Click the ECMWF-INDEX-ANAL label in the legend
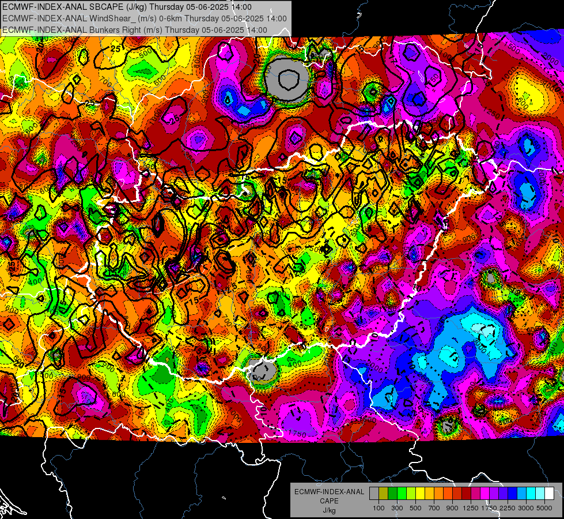Image resolution: width=564 pixels, height=519 pixels. [x=329, y=492]
